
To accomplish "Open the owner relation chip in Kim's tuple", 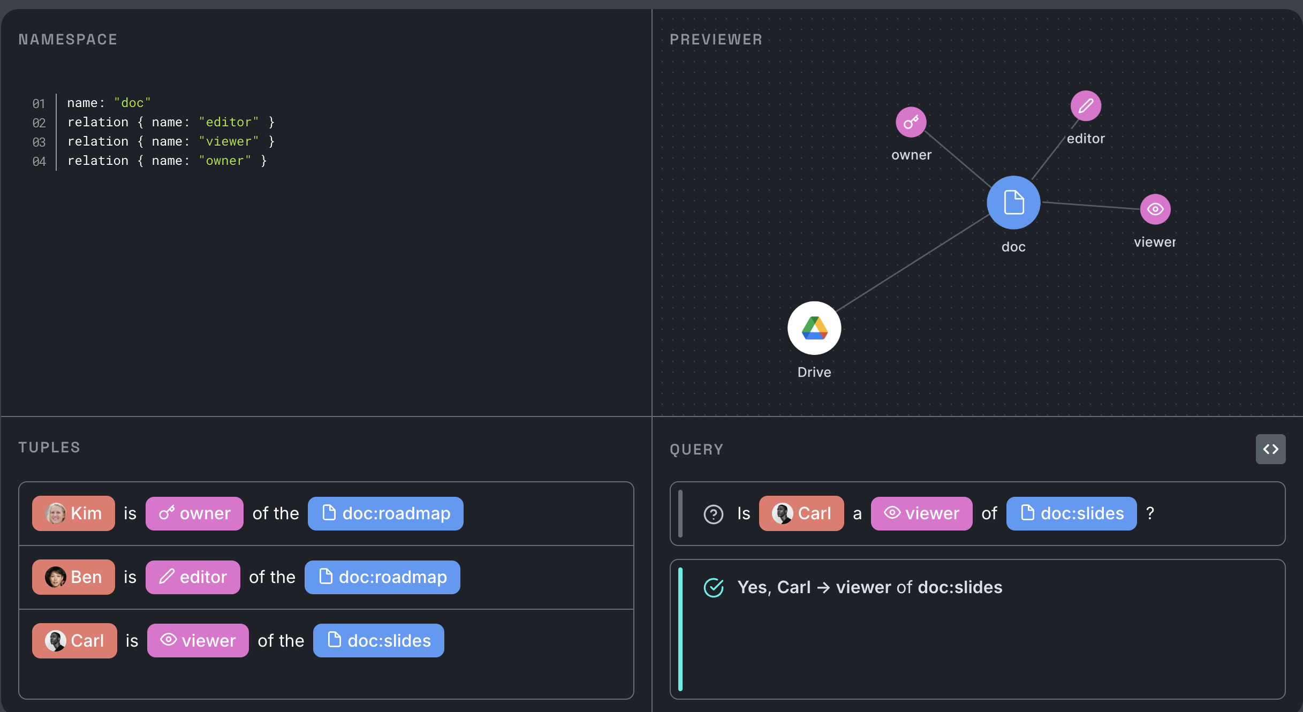I will [194, 513].
